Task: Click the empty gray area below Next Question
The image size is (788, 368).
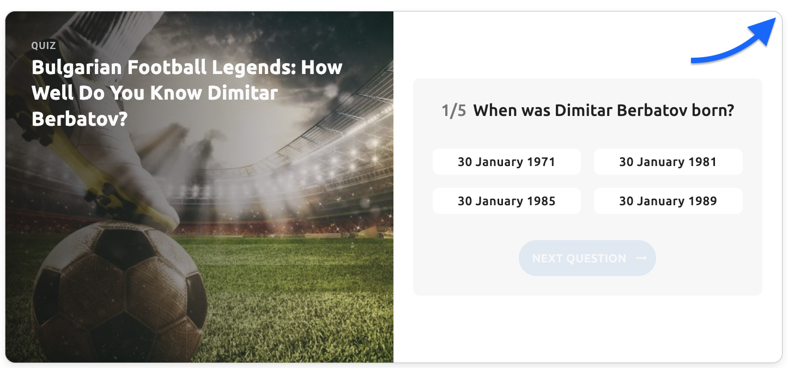Action: click(587, 285)
